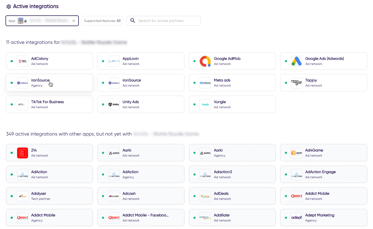This screenshot has height=229, width=373.
Task: Click the Ad4Game logo icon
Action: click(297, 153)
